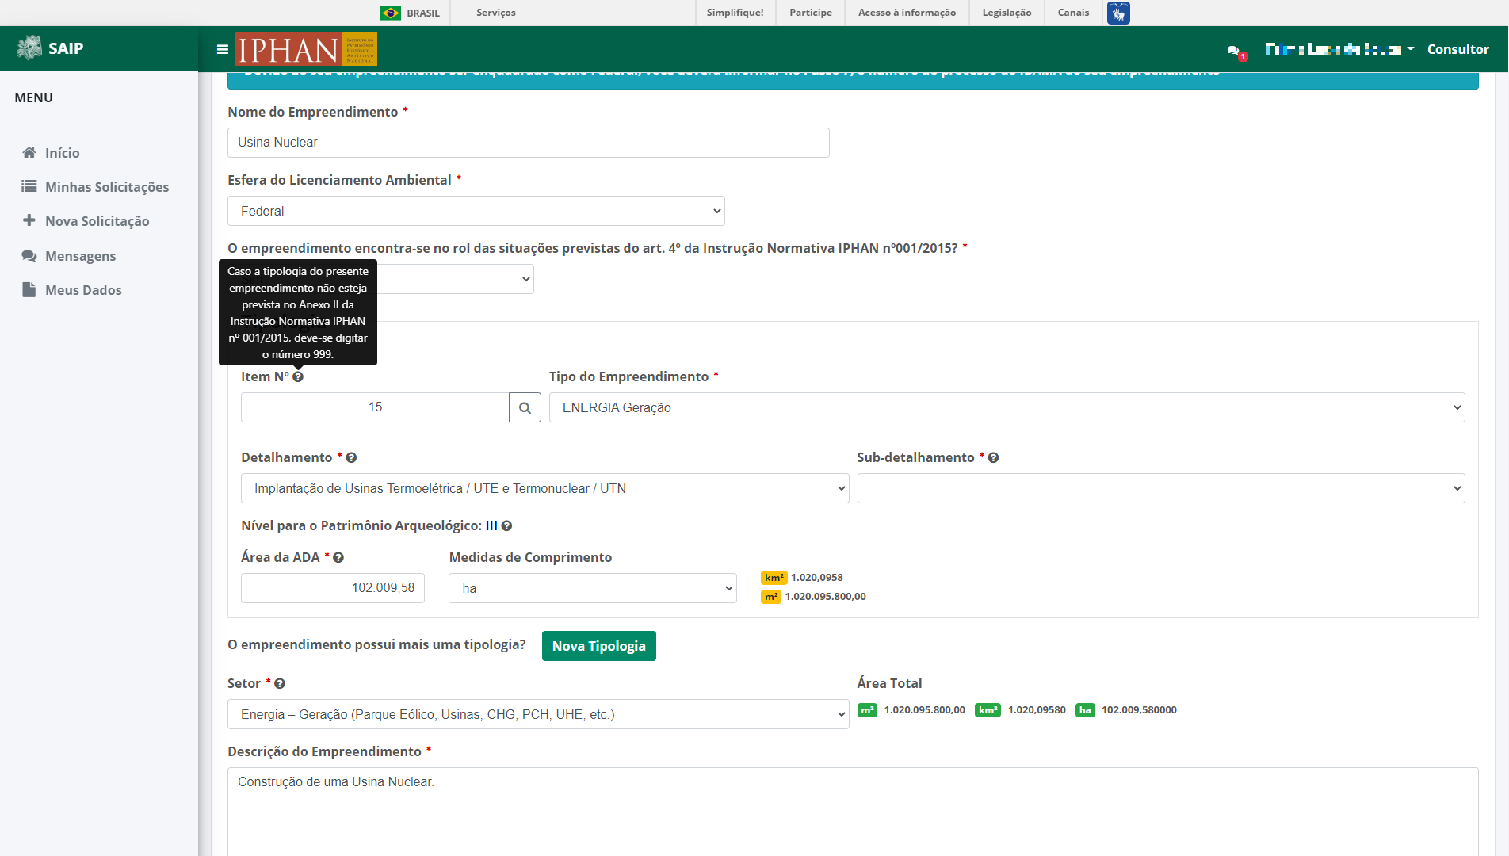
Task: Toggle the hamburger menu icon
Action: 223,49
